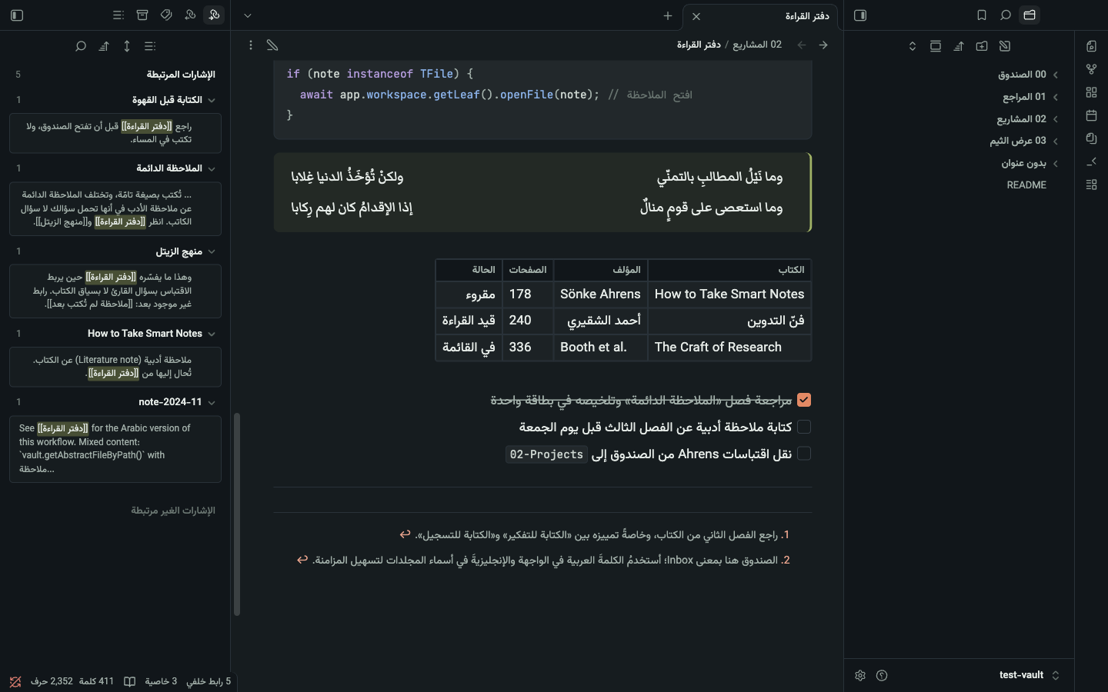The width and height of the screenshot is (1108, 692).
Task: Show search filter in backlinks pane
Action: click(81, 46)
